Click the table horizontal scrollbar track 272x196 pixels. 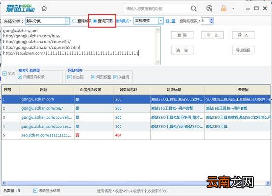tap(136, 183)
